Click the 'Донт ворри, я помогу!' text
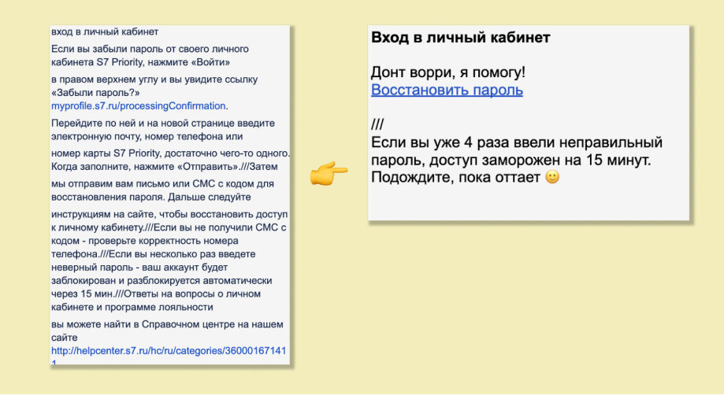The image size is (724, 395). [x=448, y=72]
